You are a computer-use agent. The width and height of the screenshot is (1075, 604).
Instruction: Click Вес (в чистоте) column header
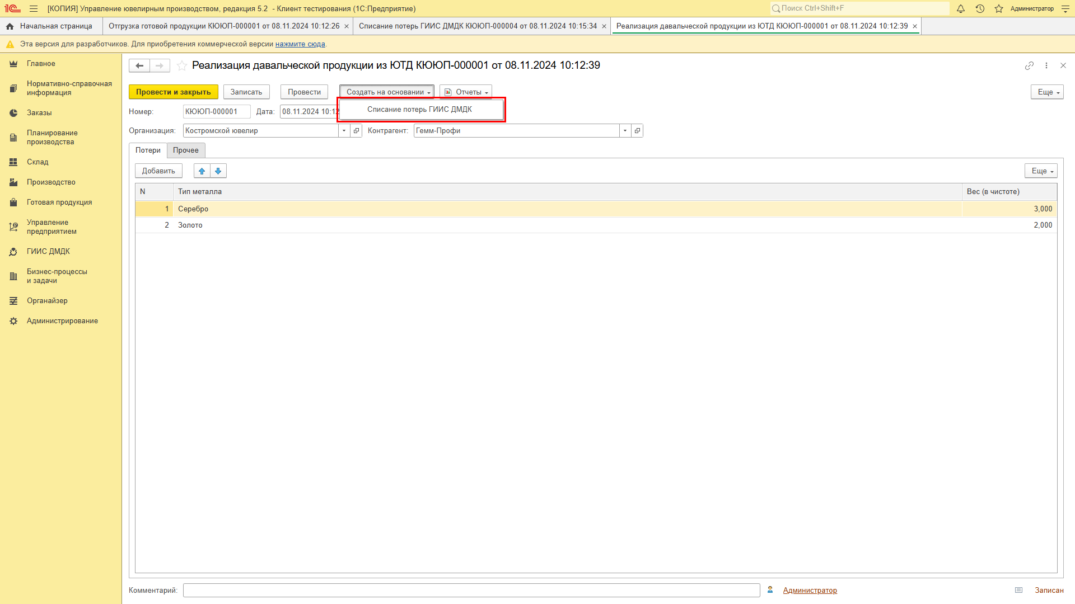click(1010, 192)
